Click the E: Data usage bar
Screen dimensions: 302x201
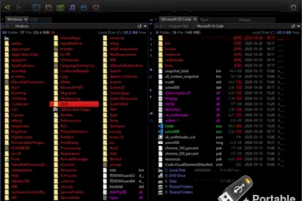[x=205, y=181]
